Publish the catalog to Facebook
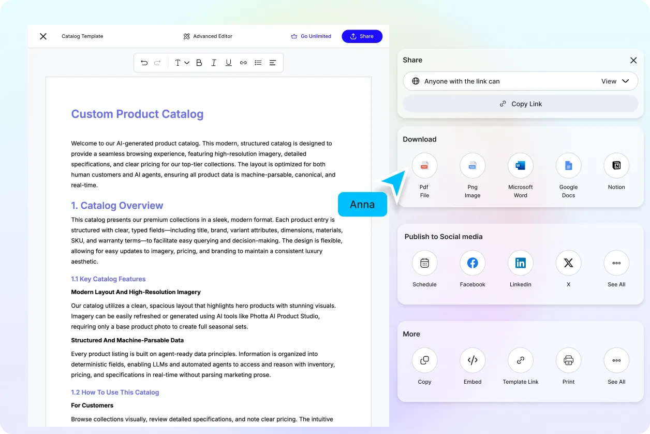 click(x=472, y=263)
